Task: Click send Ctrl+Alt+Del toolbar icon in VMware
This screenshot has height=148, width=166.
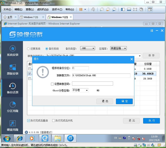Action: 93,9
